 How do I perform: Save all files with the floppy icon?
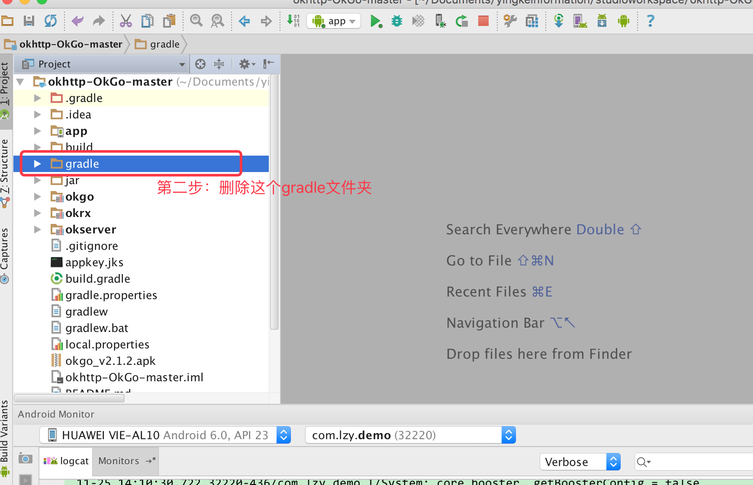[29, 21]
